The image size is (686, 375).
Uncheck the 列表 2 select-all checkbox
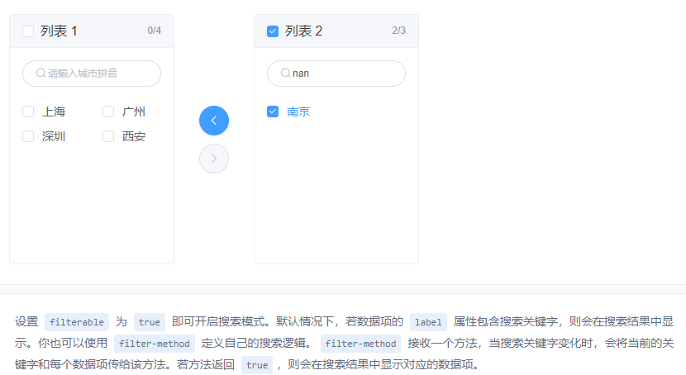pyautogui.click(x=273, y=31)
